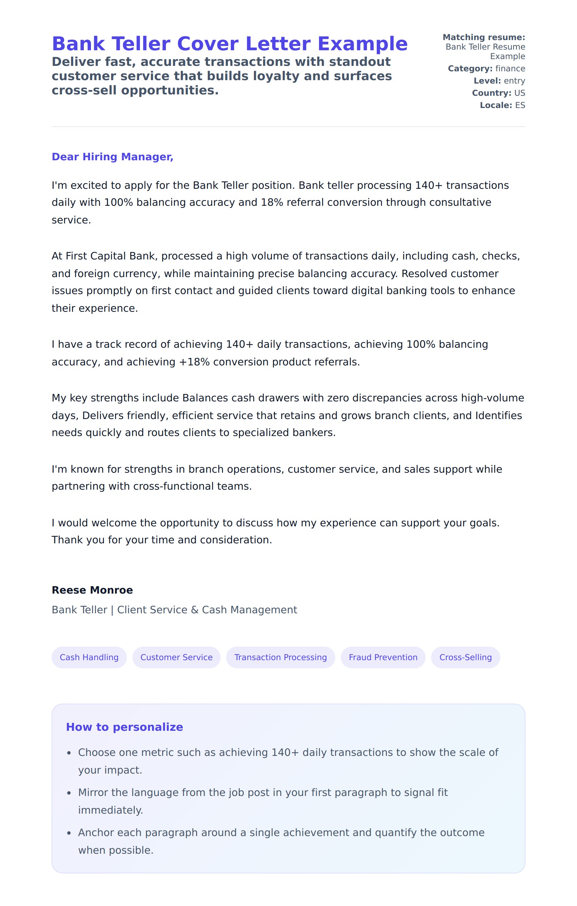
Task: Click the Cross-Selling skill tag
Action: coord(465,657)
